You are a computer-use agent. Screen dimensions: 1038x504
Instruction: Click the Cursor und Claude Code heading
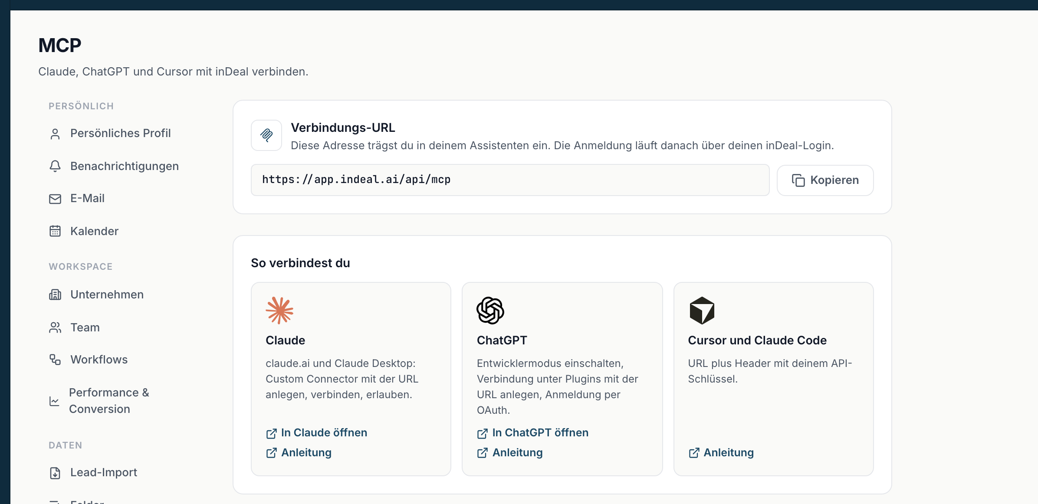coord(757,340)
